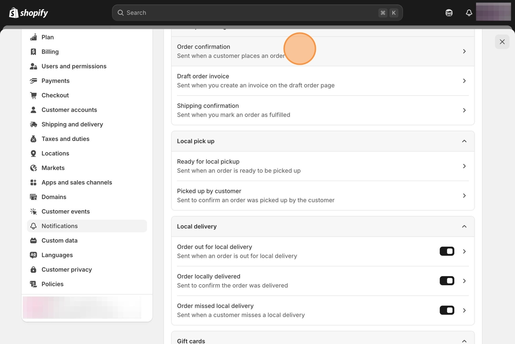Click the Domains icon in sidebar

33,197
